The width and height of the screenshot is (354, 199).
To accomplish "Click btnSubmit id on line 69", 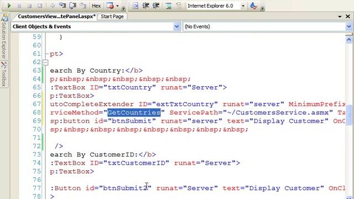I will click(132, 121).
